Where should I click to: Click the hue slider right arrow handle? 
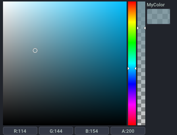tap(135, 68)
